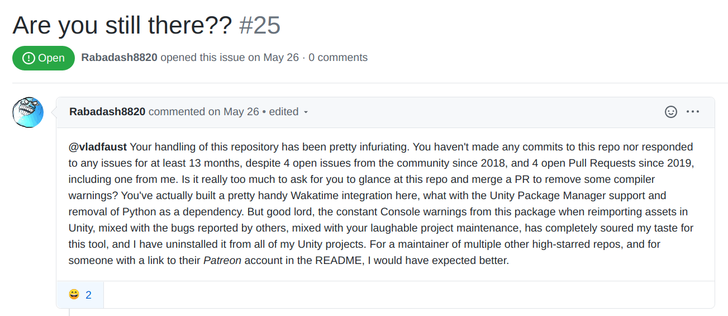
Task: Click the 'Are you still there??' issue title
Action: pyautogui.click(x=122, y=25)
